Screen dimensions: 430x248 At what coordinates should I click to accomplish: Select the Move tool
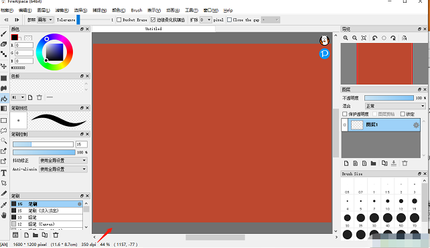click(x=4, y=66)
